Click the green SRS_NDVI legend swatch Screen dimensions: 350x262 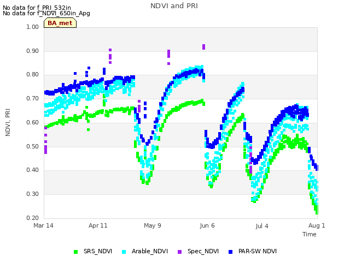point(76,252)
